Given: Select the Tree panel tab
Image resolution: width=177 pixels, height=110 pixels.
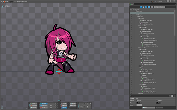Looking at the screenshot, I should 132,4.
